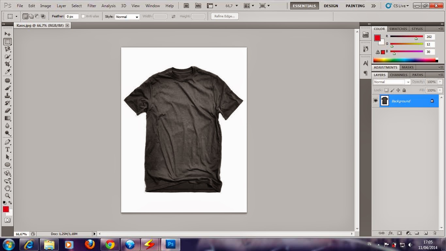Open the Character panel icon in dock

tap(365, 63)
